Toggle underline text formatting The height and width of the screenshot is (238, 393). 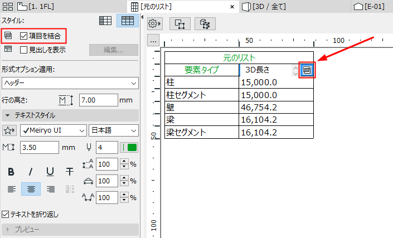coord(50,172)
